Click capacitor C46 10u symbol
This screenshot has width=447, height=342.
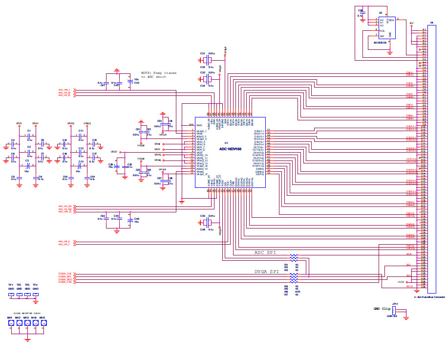click(x=130, y=222)
